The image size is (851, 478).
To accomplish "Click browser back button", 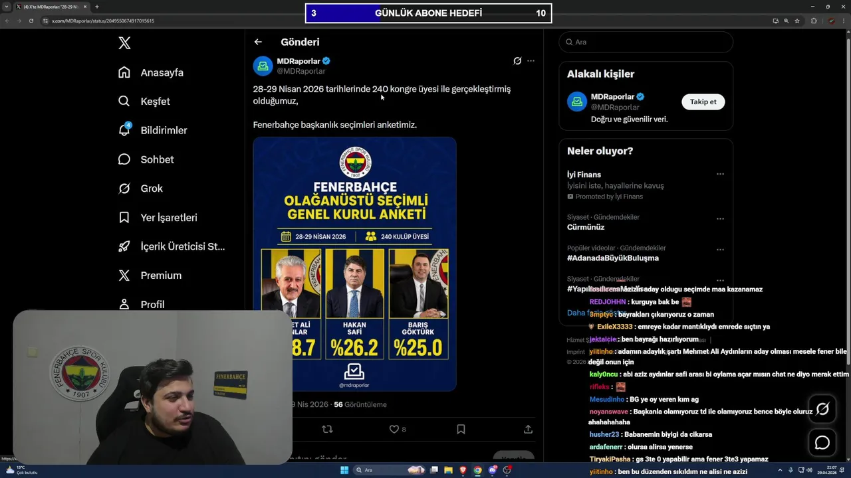I will tap(7, 21).
